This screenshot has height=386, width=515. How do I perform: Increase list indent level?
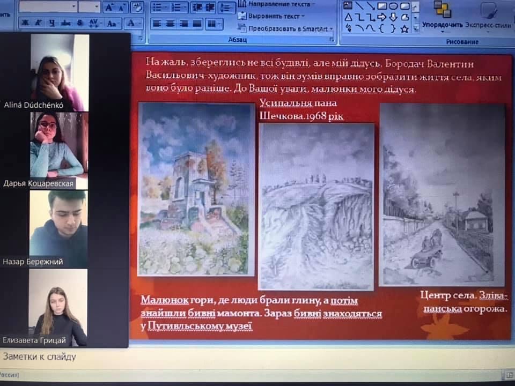coord(210,8)
